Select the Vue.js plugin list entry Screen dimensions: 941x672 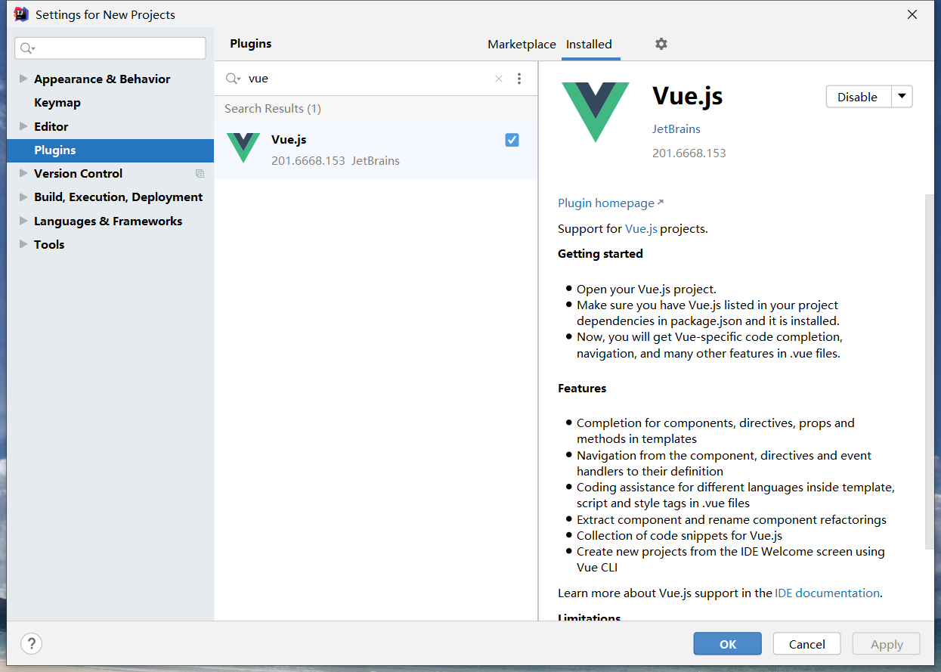coord(376,150)
